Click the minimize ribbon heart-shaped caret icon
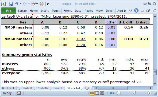158x97 pixels. tap(130, 11)
